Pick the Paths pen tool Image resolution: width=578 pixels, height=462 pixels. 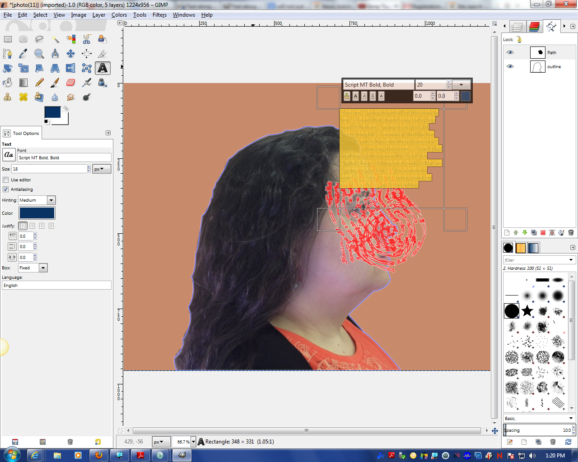coord(8,54)
